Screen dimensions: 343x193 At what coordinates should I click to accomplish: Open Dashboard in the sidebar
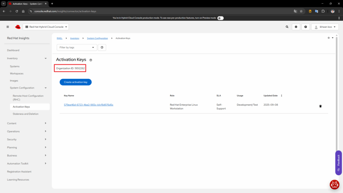point(13,50)
